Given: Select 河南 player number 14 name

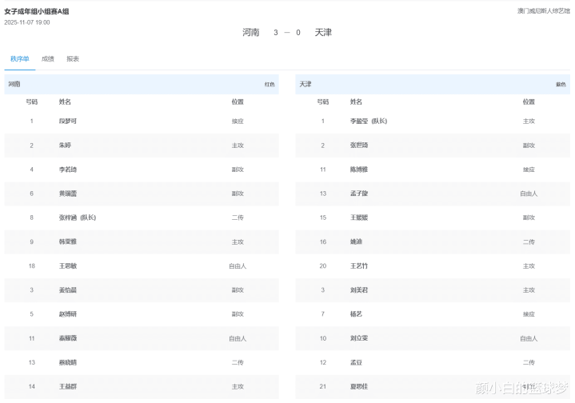Looking at the screenshot, I should click(68, 386).
